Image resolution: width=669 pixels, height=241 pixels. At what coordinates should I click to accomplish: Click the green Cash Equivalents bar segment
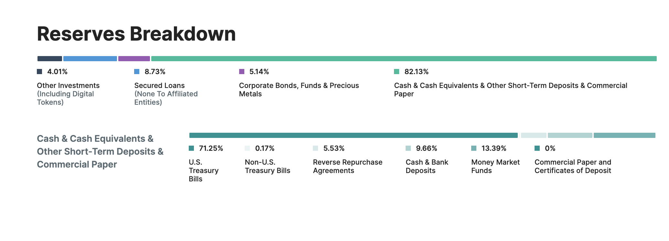404,59
